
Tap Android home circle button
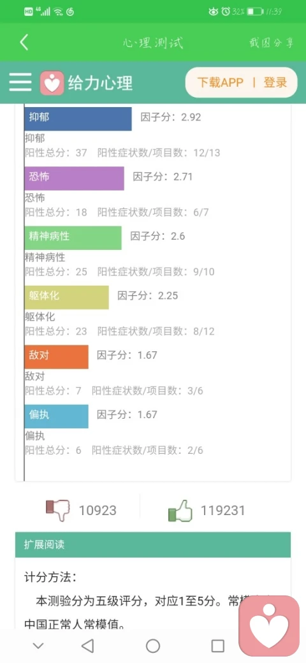pyautogui.click(x=153, y=646)
